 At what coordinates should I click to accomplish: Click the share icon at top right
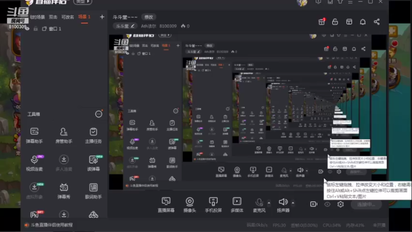coord(376,22)
